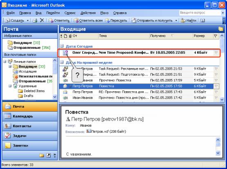Expand the Входящие folder in tree
227x169 pixels.
point(10,67)
